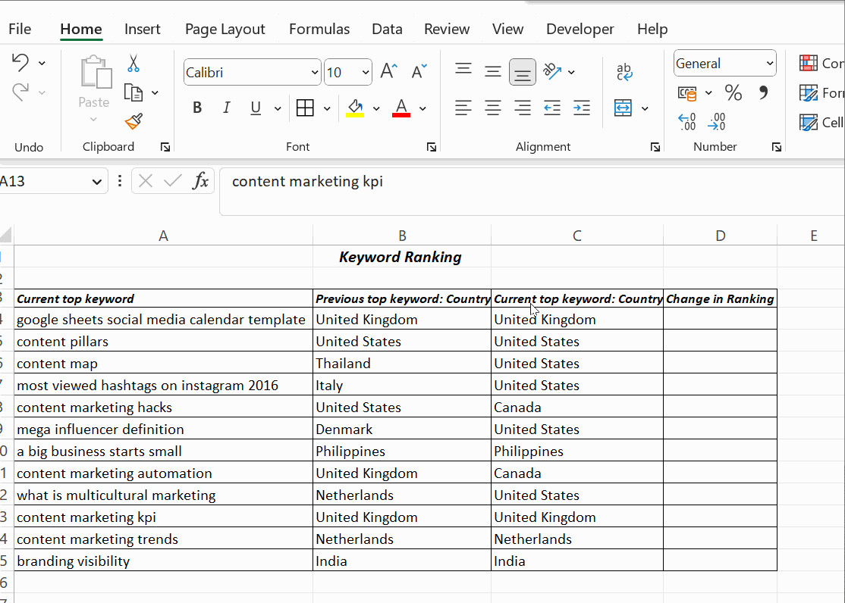This screenshot has width=845, height=603.
Task: Enable Wrap Text for the cell
Action: click(624, 70)
